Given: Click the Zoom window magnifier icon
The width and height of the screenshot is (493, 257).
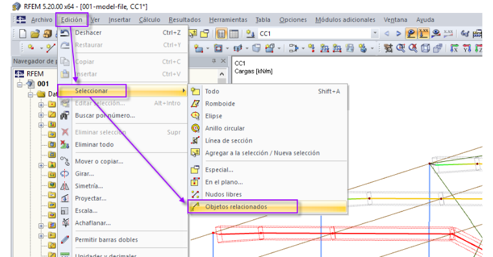Looking at the screenshot, I should [401, 48].
